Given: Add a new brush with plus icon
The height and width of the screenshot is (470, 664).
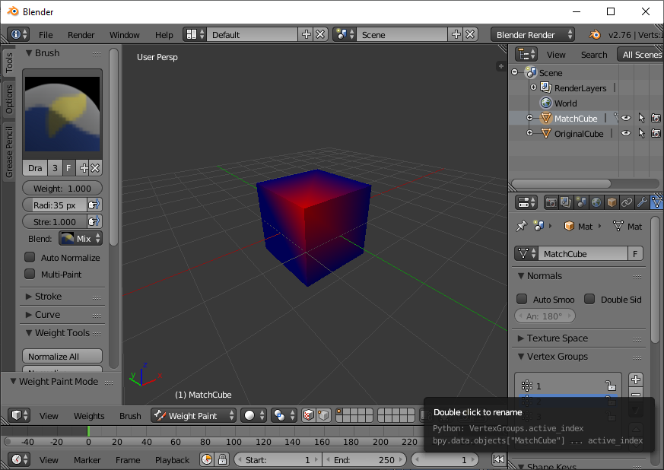Looking at the screenshot, I should [84, 168].
